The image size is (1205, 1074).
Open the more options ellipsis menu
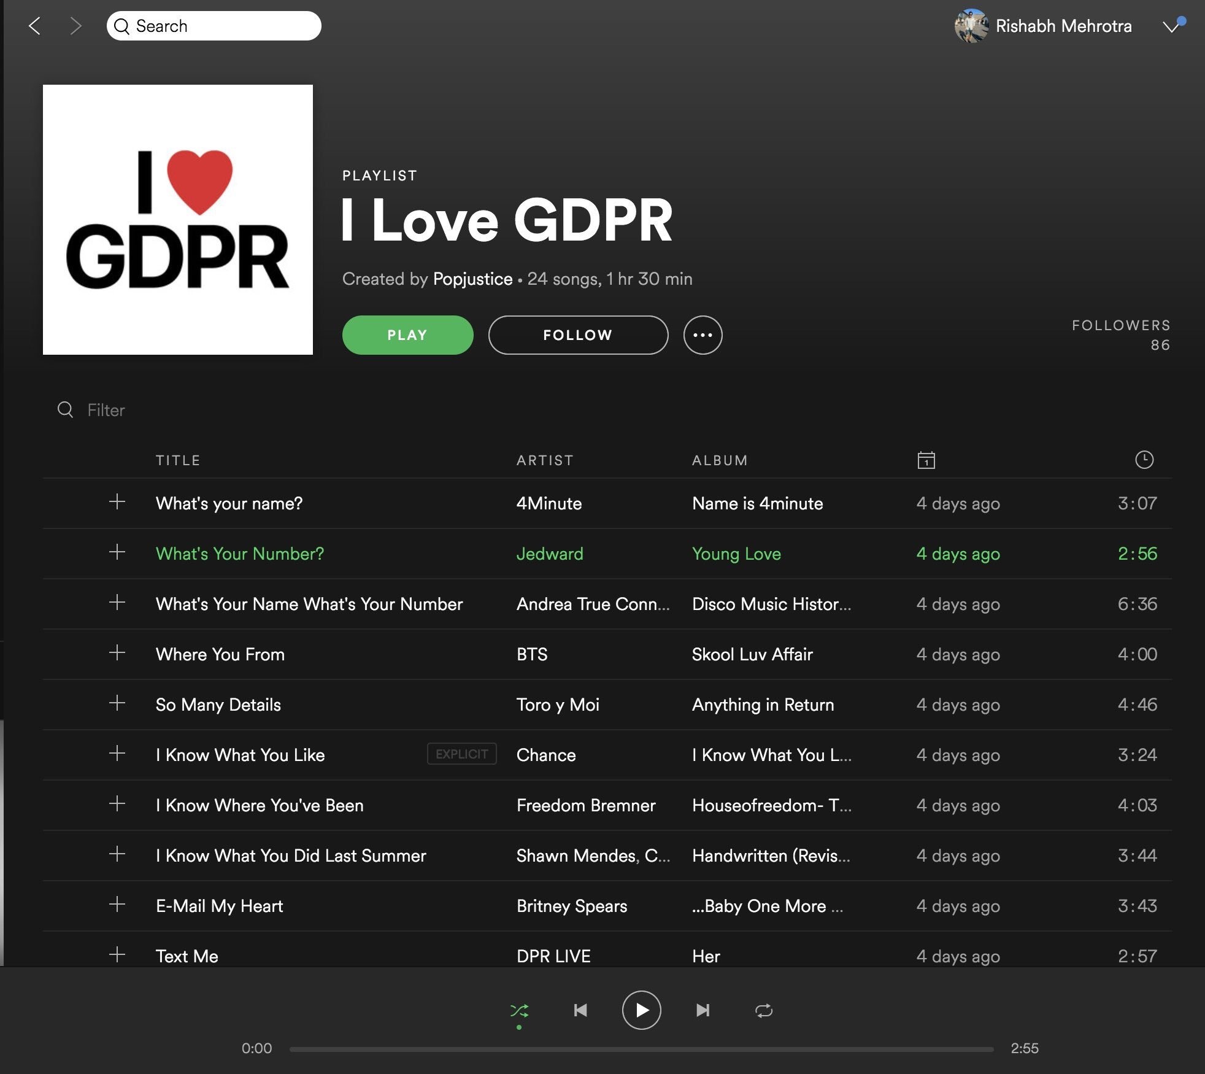pyautogui.click(x=703, y=335)
